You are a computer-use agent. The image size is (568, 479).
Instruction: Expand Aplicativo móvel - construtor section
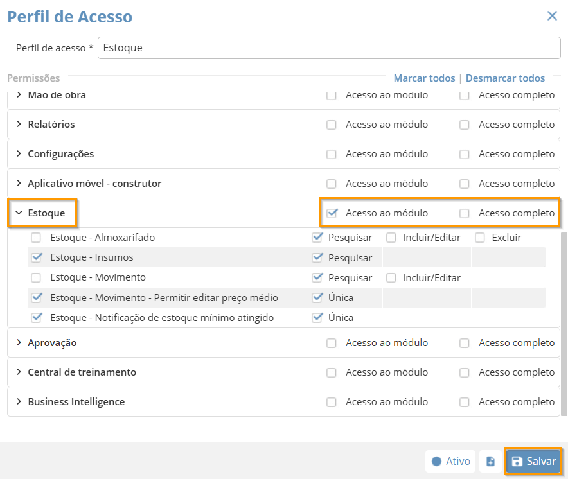[19, 184]
